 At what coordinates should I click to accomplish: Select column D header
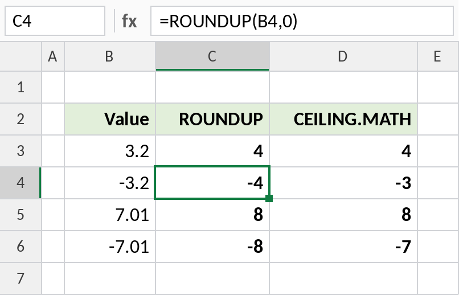[x=343, y=56]
